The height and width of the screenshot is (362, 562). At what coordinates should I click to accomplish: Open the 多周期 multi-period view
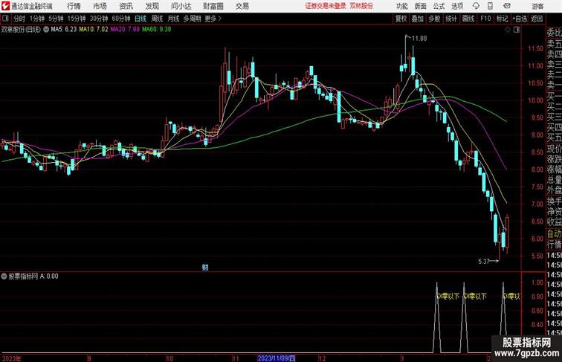click(x=192, y=19)
